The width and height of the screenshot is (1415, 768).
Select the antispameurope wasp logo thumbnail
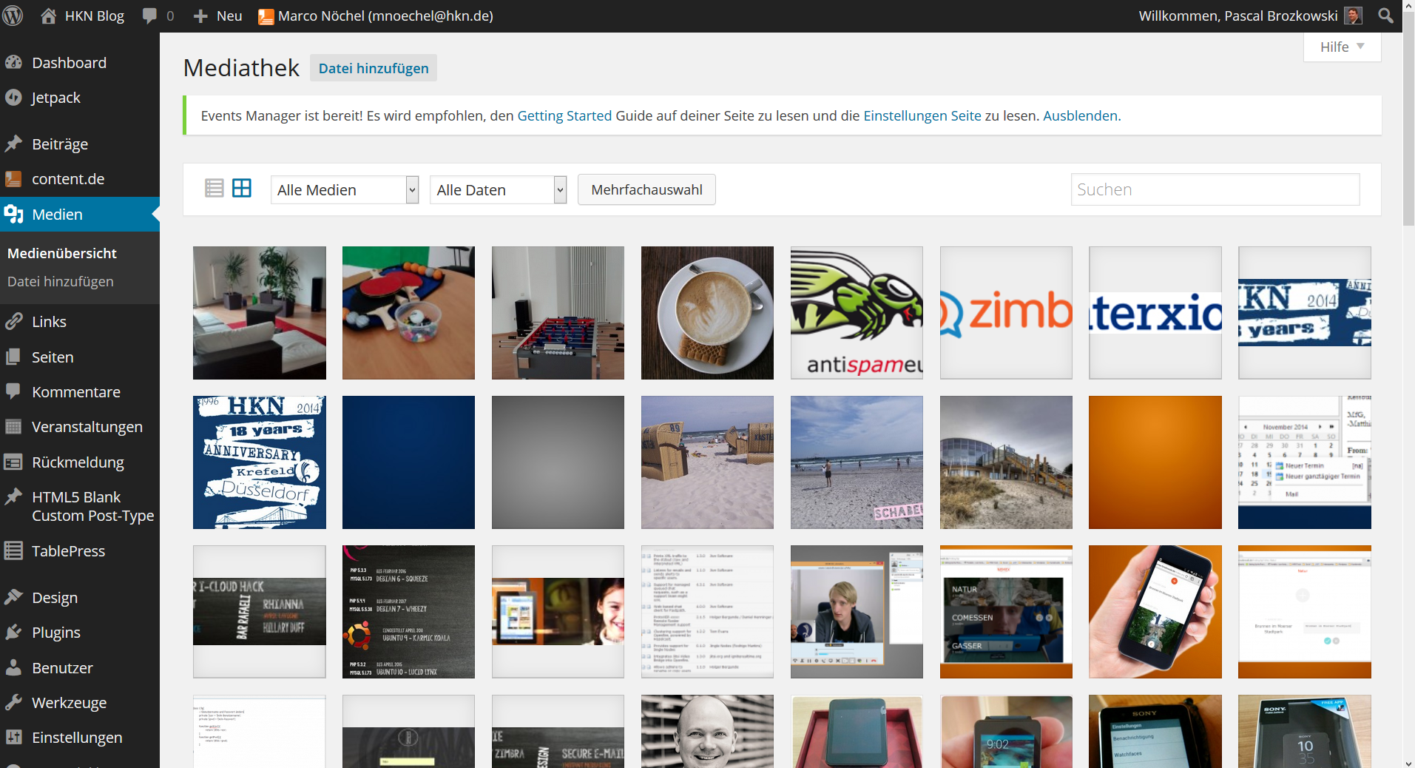click(x=857, y=313)
